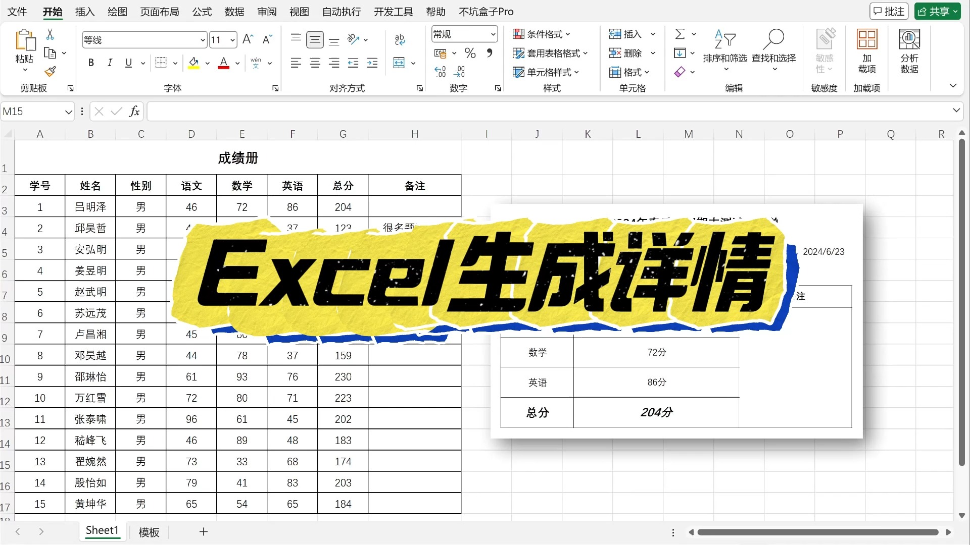
Task: Click the vertical scrollbar thumb
Action: tap(962, 303)
